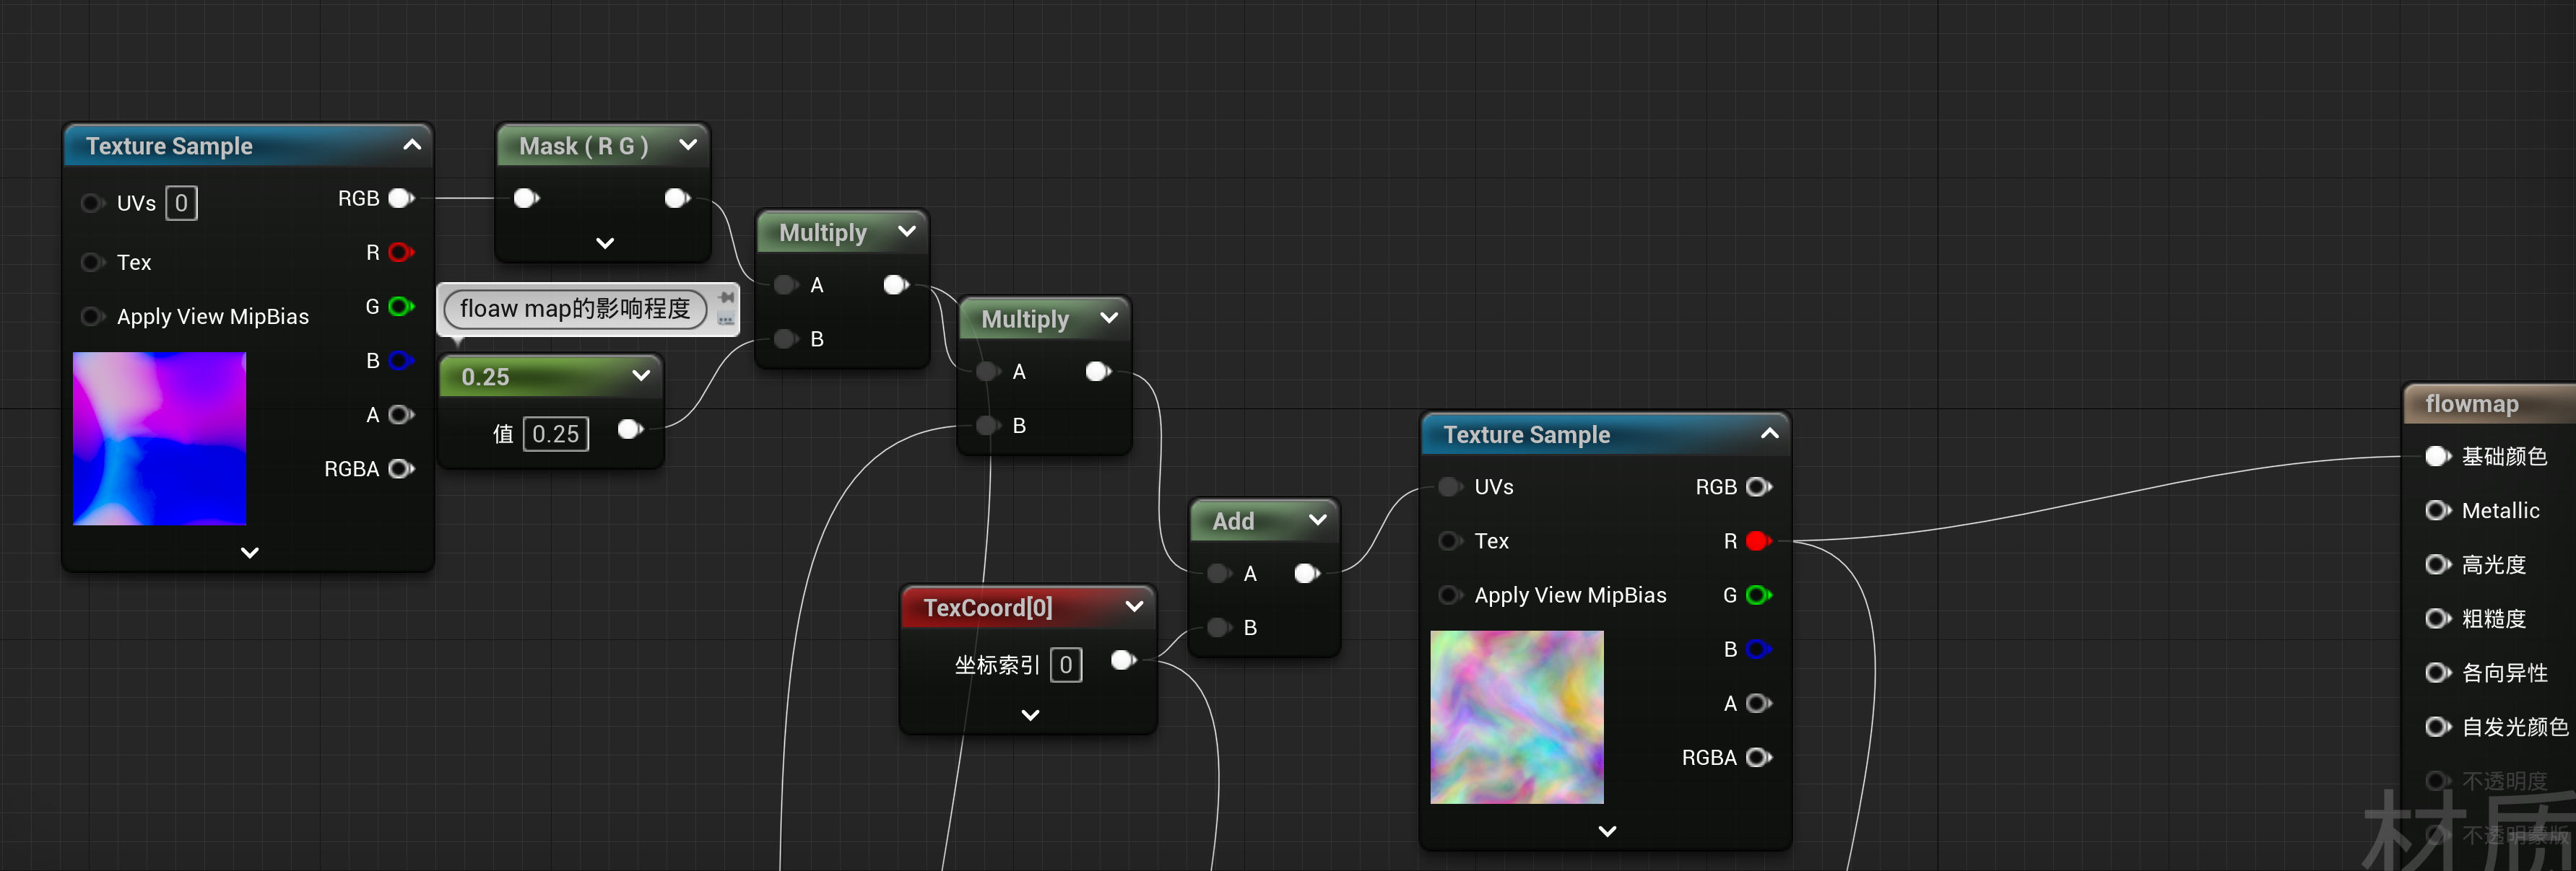Image resolution: width=2576 pixels, height=871 pixels.
Task: Click Metallic input pin on flowmap node
Action: point(2438,510)
